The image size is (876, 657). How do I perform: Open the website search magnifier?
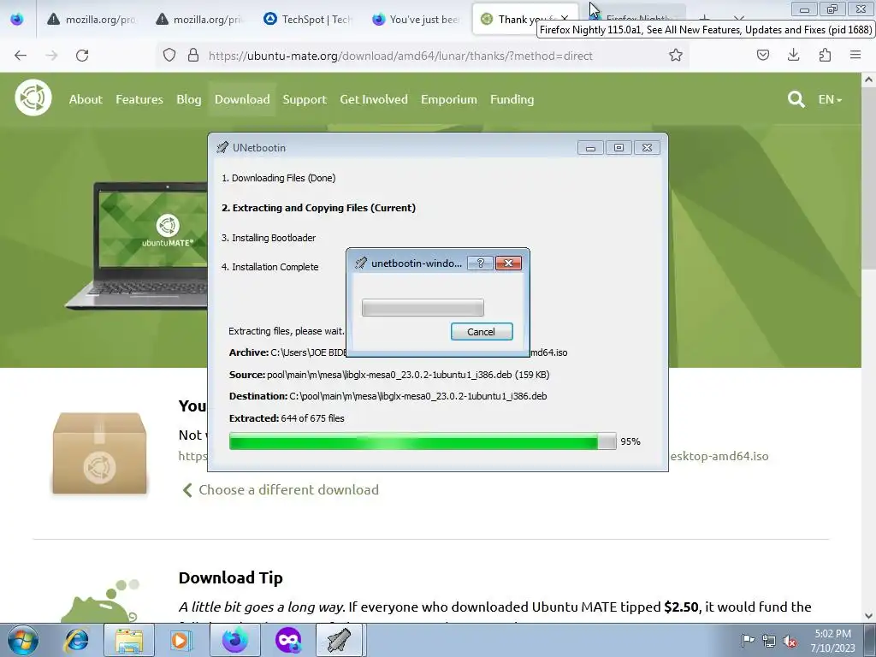(x=796, y=99)
